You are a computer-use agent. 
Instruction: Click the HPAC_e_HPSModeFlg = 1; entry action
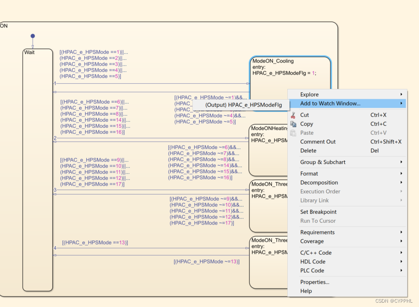(284, 73)
